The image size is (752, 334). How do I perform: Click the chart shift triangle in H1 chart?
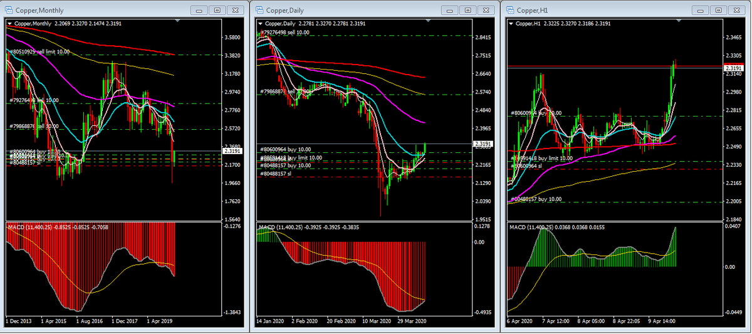[x=680, y=21]
